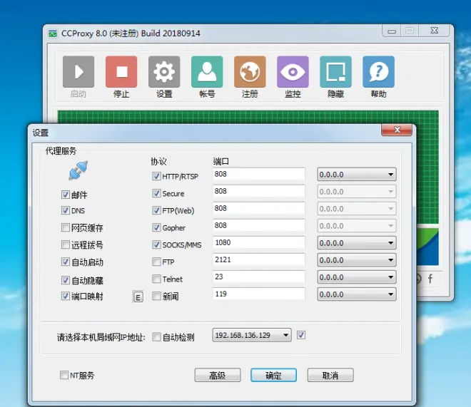Screen dimensions: 471x407
Task: Open the 帐号 (Account) icon
Action: [207, 72]
